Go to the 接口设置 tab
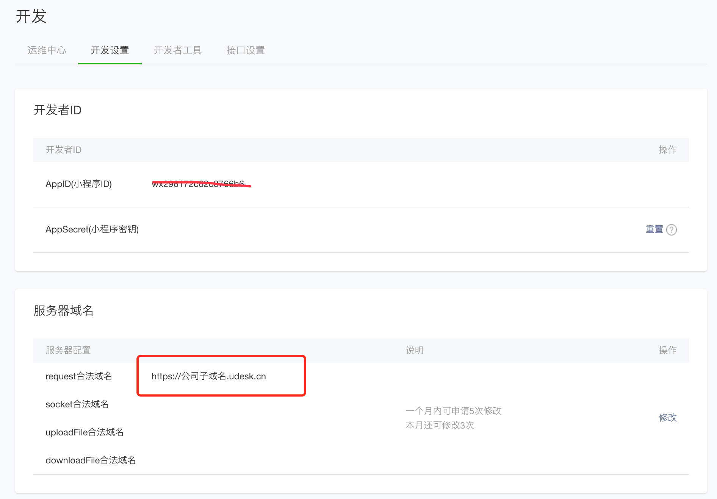The width and height of the screenshot is (717, 499). [x=246, y=50]
